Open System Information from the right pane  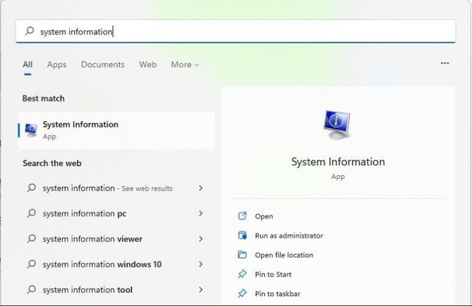(264, 216)
